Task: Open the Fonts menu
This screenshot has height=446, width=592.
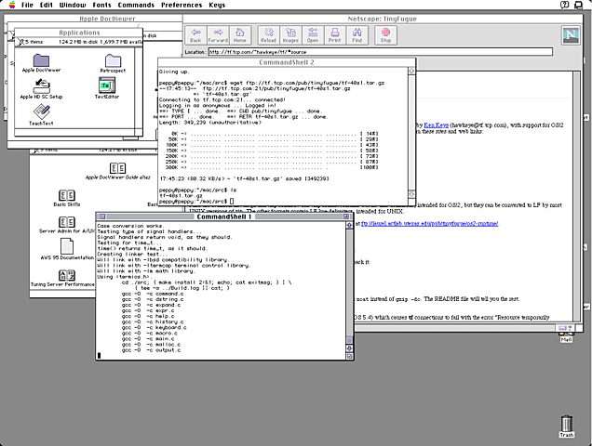Action: [x=102, y=5]
